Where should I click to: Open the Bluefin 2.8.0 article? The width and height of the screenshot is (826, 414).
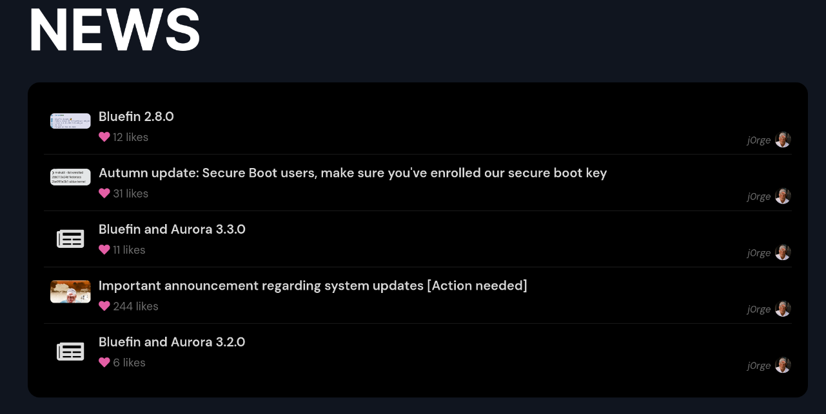click(x=136, y=117)
